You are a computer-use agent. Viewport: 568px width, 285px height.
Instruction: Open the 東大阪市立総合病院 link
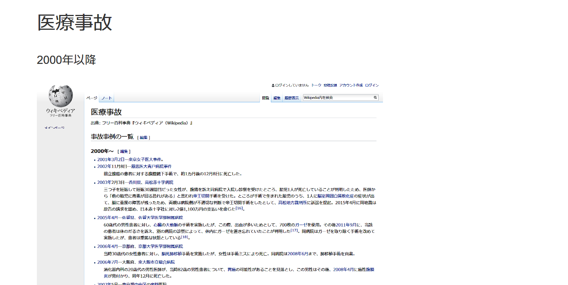coord(157,262)
